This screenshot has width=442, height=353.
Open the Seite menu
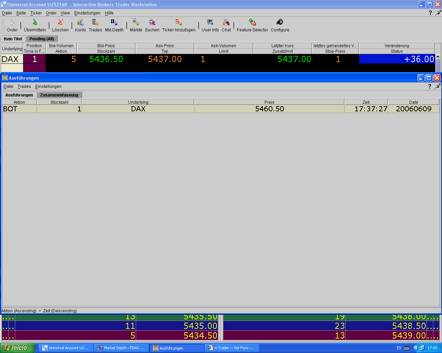[x=21, y=13]
